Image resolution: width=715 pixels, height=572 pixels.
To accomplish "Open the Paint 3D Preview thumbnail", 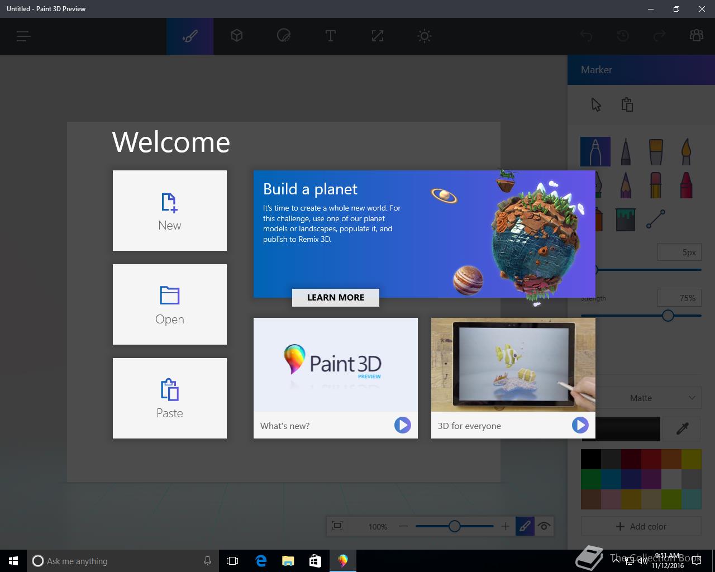I will tap(336, 365).
